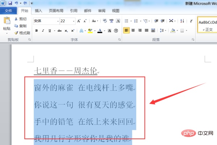
Task: Click the 复制 (Copy) button
Action: pyautogui.click(x=20, y=26)
